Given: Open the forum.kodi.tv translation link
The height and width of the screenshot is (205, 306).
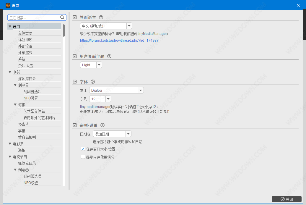Looking at the screenshot, I should 119,41.
